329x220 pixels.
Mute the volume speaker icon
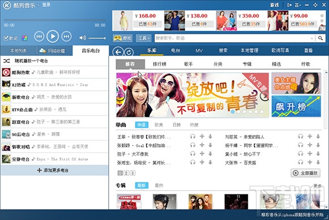[82, 38]
